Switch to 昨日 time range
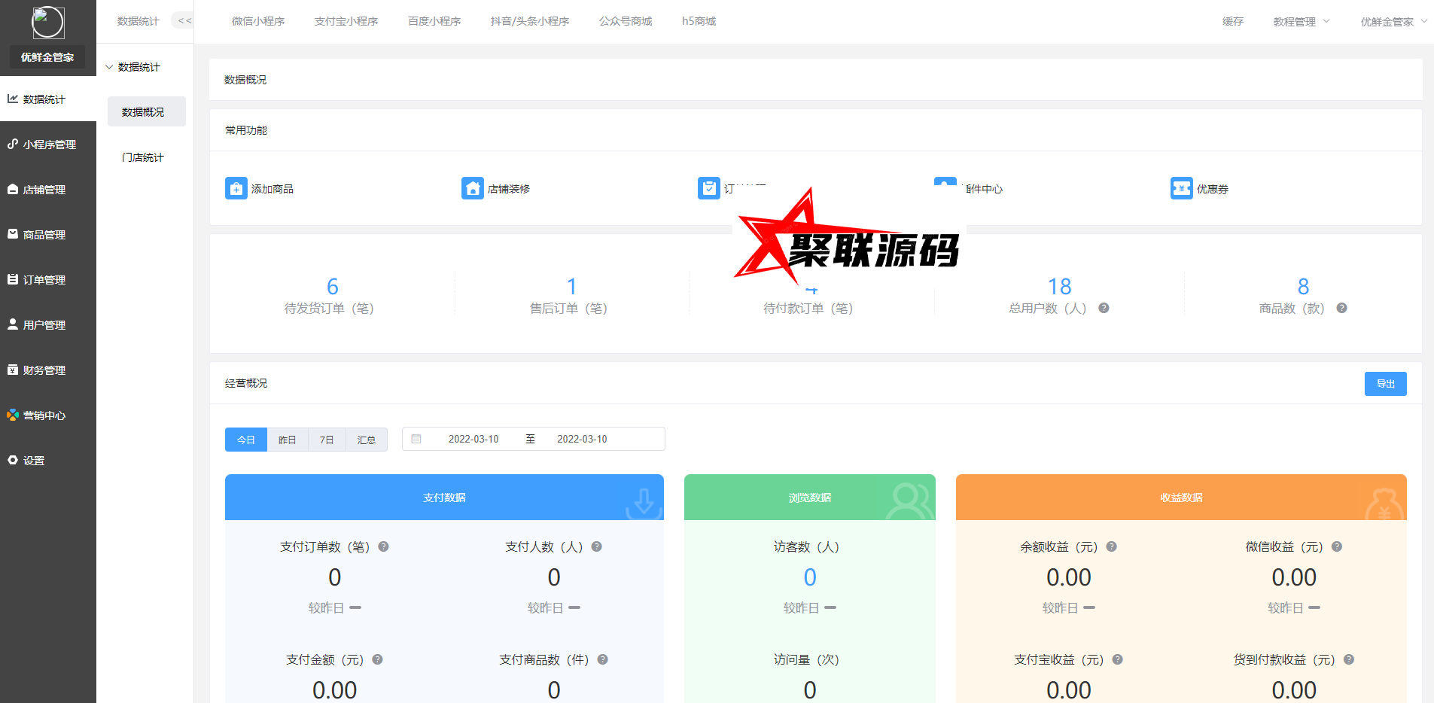 coord(288,440)
